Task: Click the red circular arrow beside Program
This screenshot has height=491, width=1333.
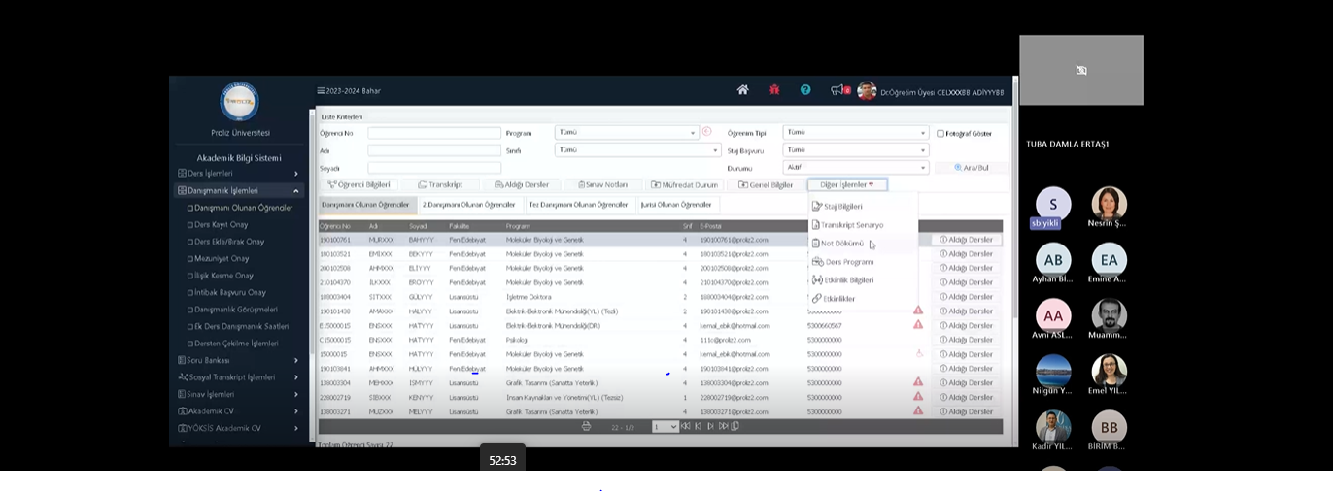Action: click(x=706, y=132)
